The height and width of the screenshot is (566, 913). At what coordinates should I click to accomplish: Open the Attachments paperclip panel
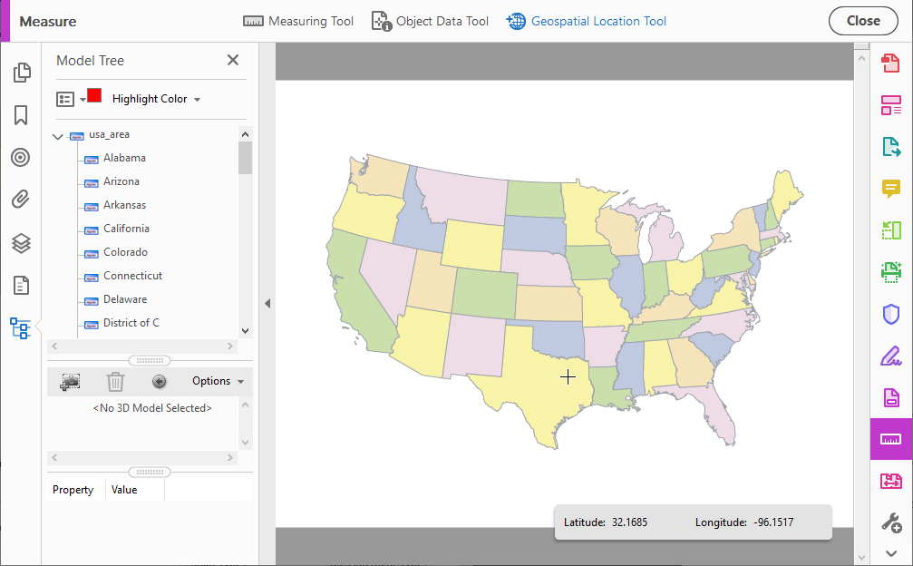[x=20, y=200]
